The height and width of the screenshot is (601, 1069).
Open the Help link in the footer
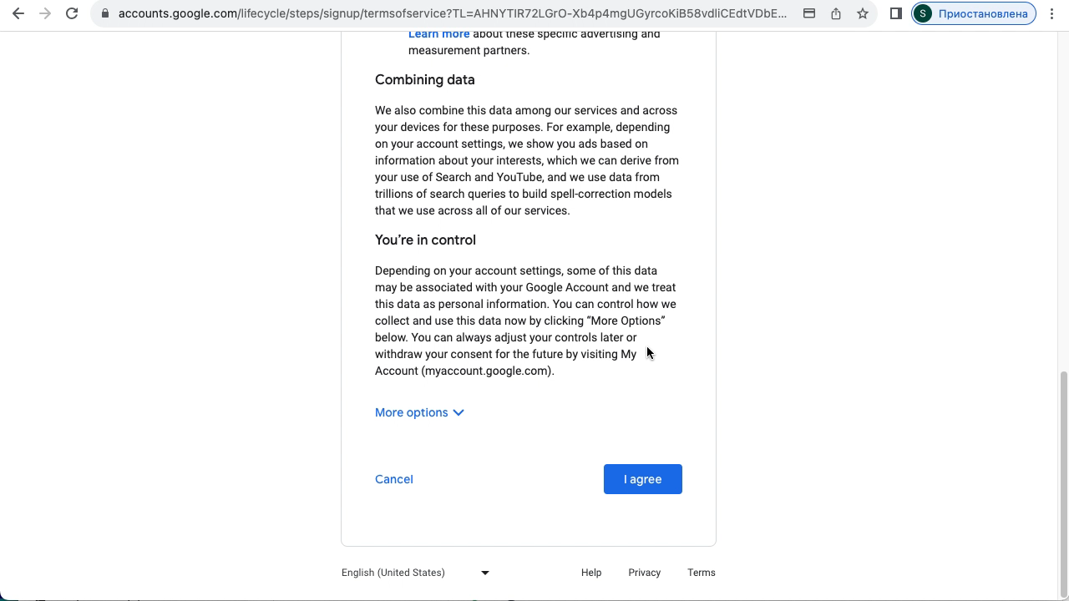pyautogui.click(x=591, y=573)
